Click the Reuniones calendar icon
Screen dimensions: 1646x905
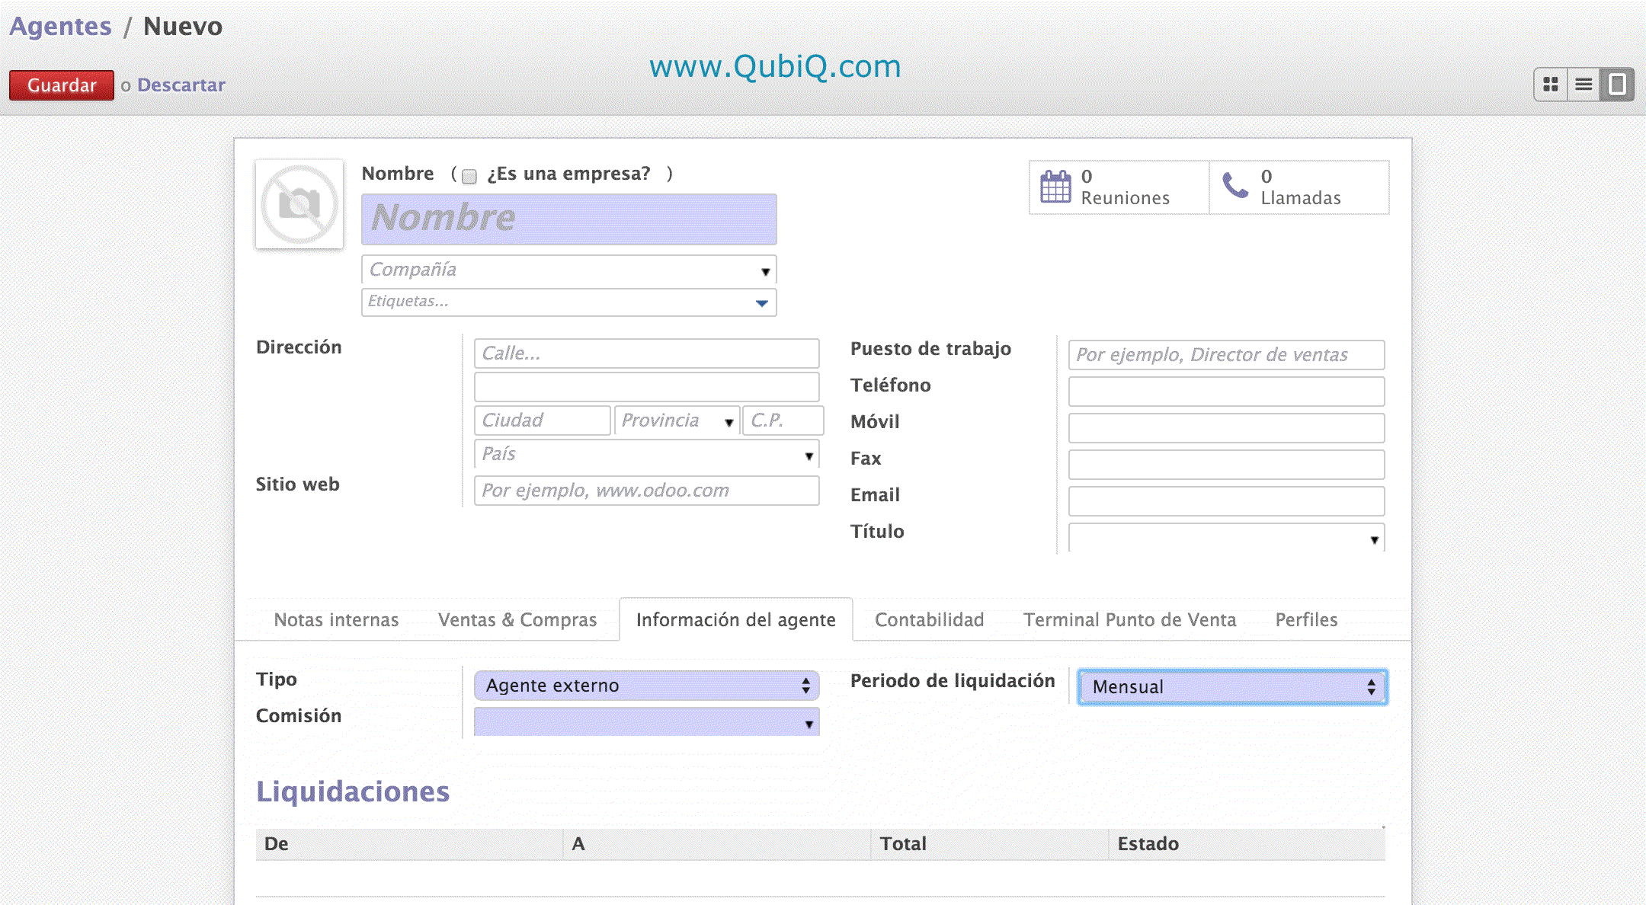coord(1055,187)
